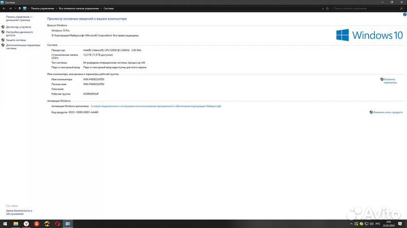This screenshot has height=228, width=407.
Task: Go up one level with Up arrow
Action: click(19, 8)
